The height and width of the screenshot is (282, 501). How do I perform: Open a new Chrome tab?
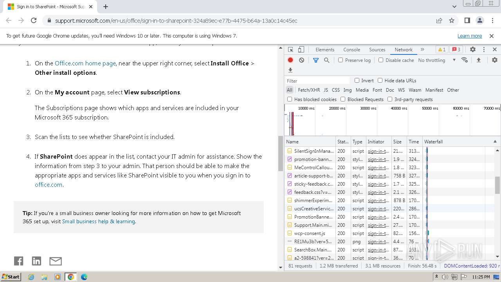click(106, 7)
